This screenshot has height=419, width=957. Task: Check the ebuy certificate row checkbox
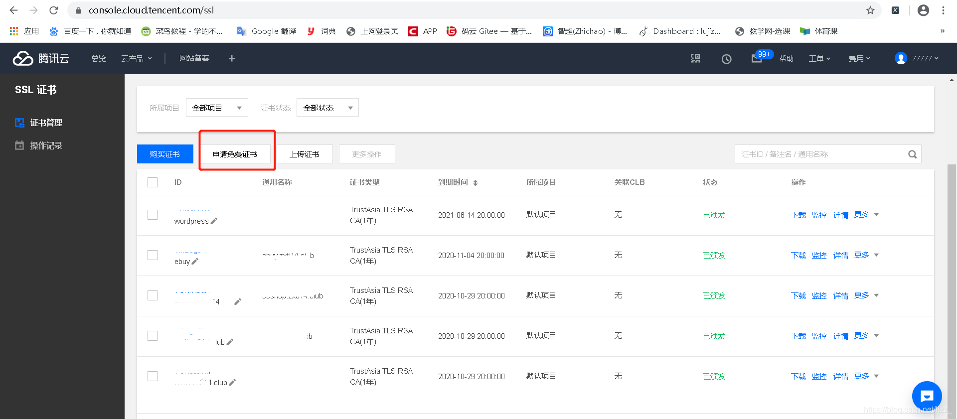tap(153, 255)
